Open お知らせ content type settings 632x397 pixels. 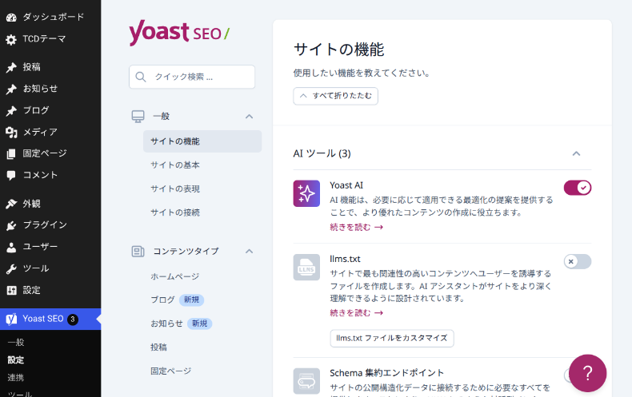166,324
